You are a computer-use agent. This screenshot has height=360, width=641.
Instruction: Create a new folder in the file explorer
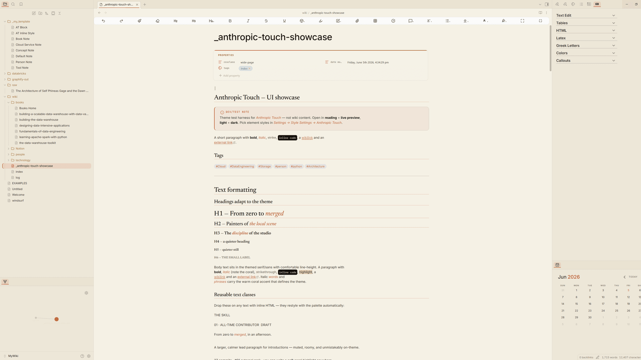[40, 13]
